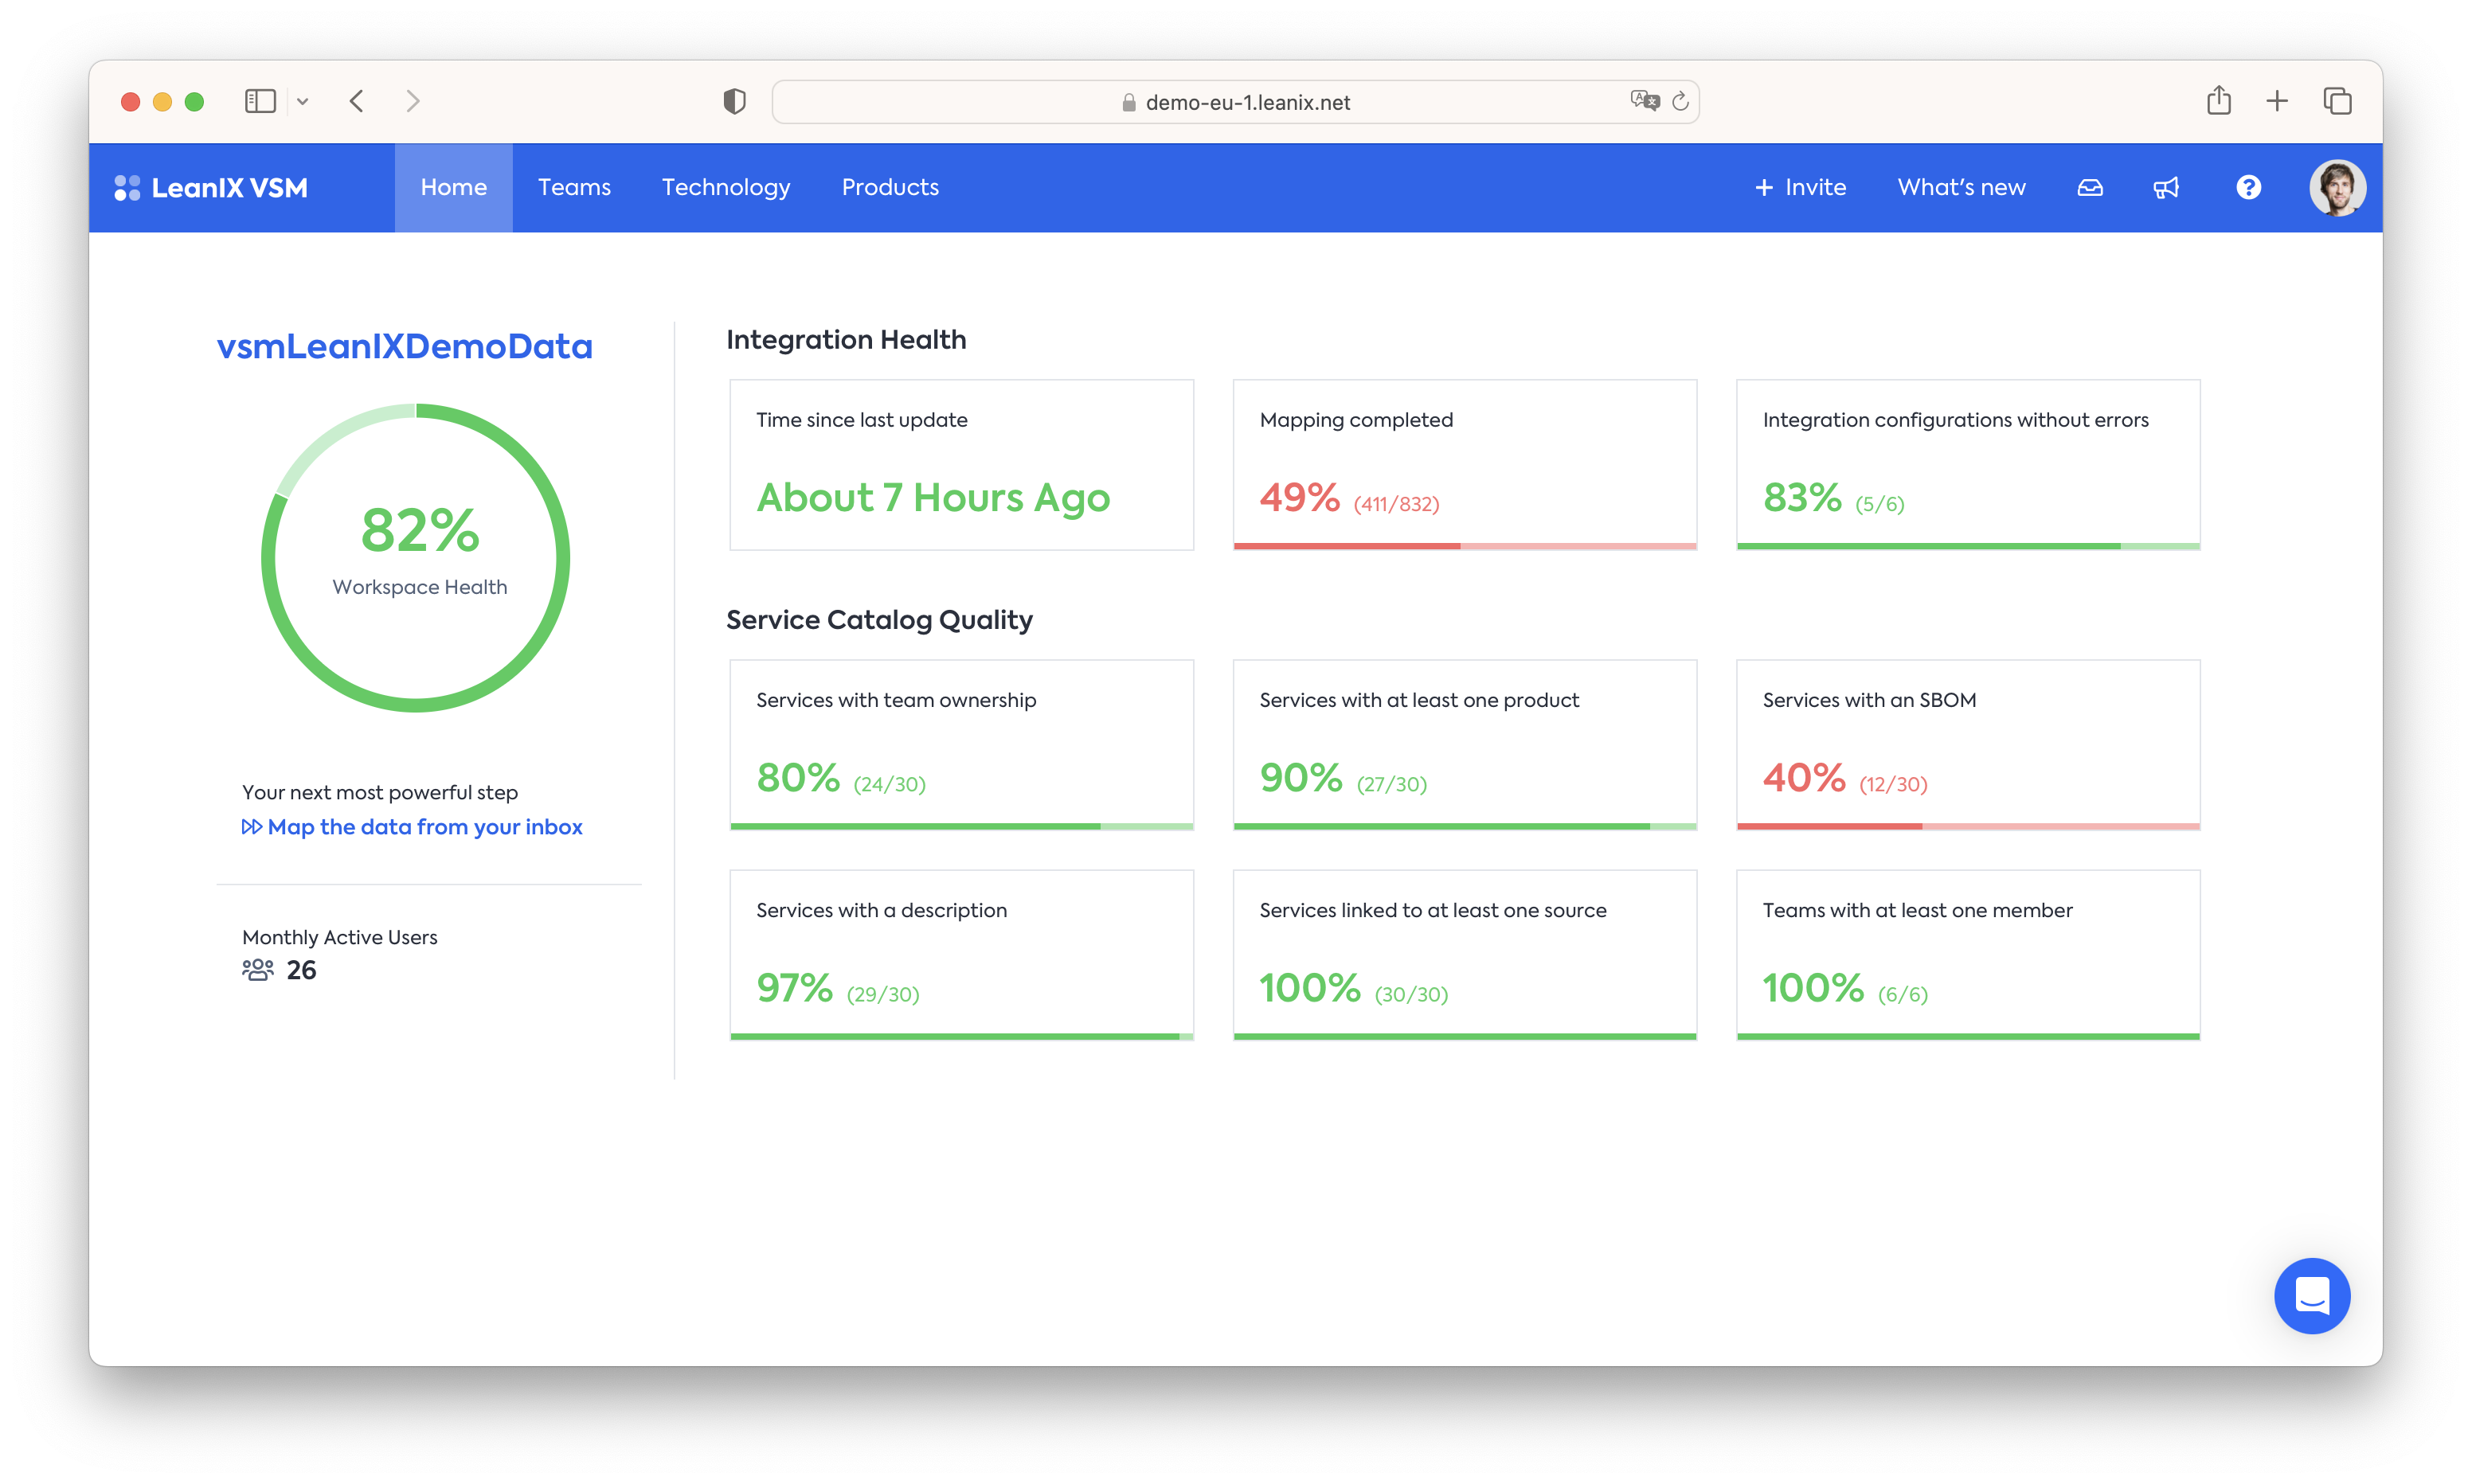2472x1484 pixels.
Task: Open the Technology tab
Action: coord(726,188)
